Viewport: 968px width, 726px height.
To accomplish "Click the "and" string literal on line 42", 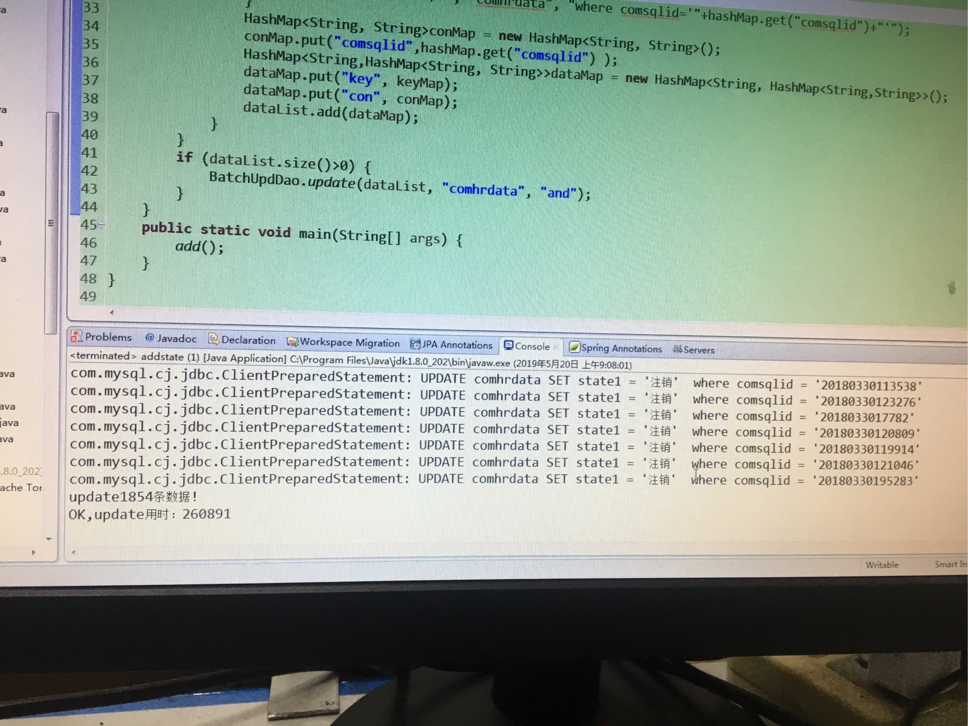I will click(559, 193).
